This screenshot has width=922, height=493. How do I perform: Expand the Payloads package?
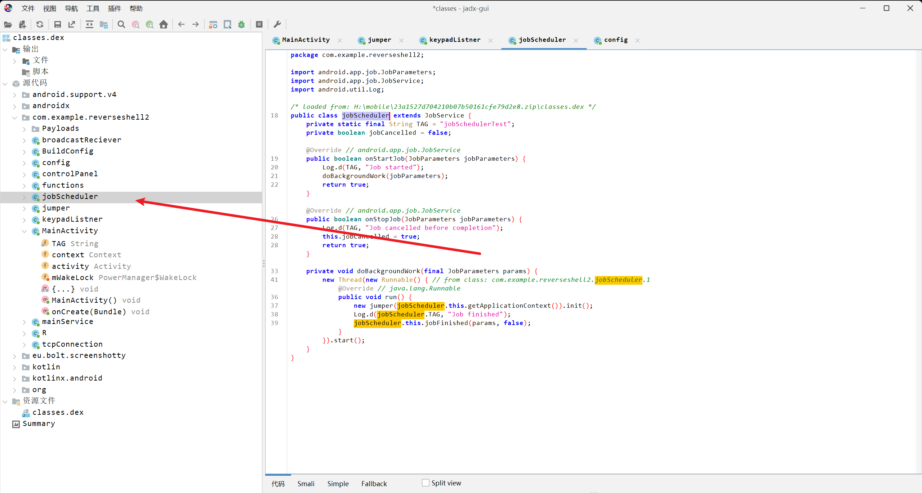point(24,129)
